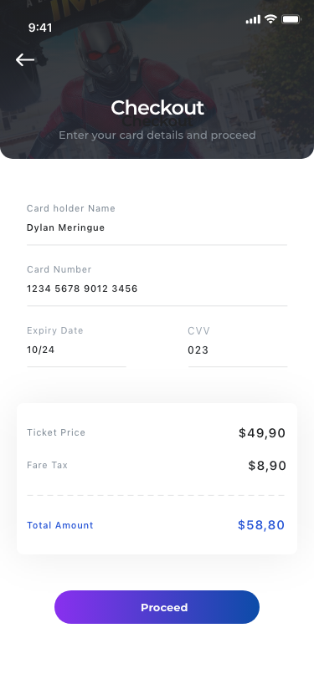Tap the Fare Tax label

pyautogui.click(x=47, y=465)
